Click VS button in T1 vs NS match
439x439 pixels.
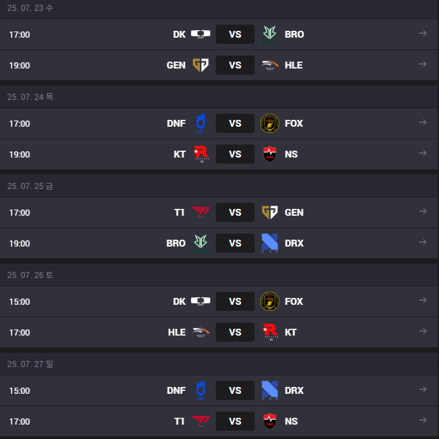coord(235,421)
